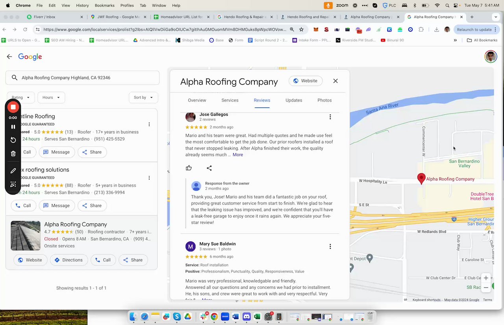Go back using the arrow beside Google logo
Screen dimensions: 504x325
coord(9,57)
